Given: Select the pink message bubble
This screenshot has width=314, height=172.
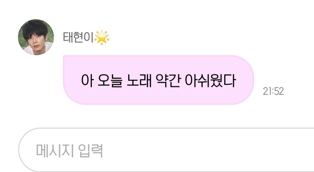Looking at the screenshot, I should (158, 80).
